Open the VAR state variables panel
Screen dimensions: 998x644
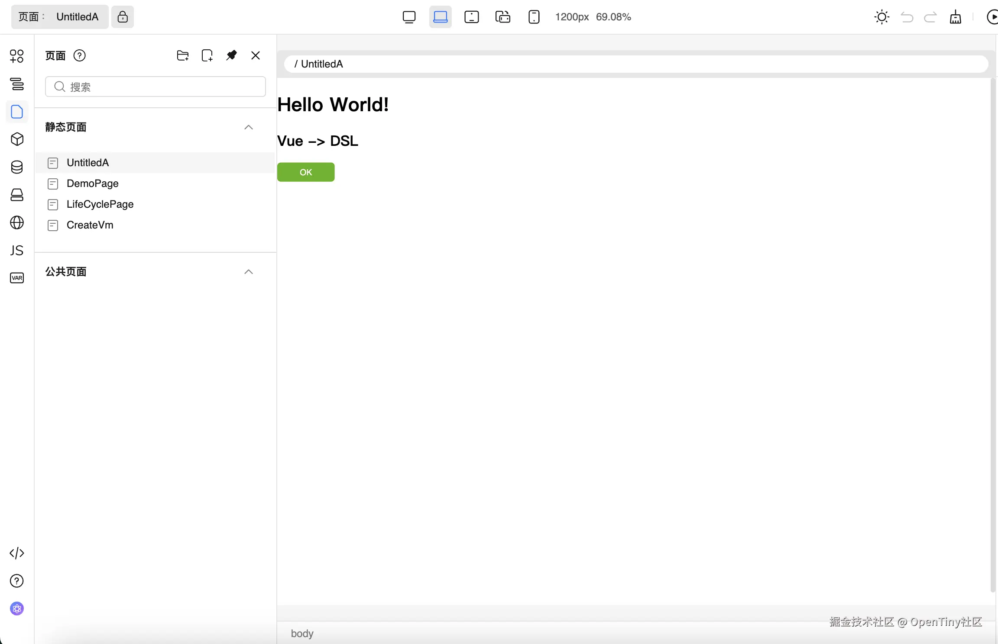[x=16, y=278]
